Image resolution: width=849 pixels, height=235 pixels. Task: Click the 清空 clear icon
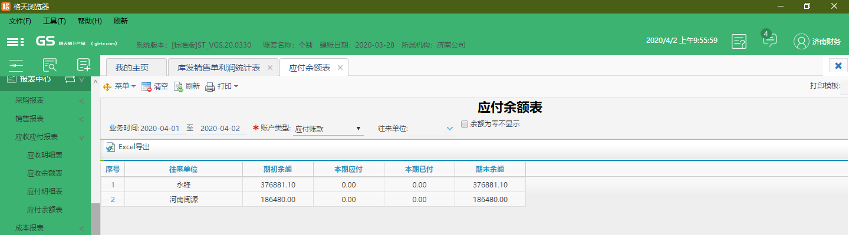pos(146,86)
